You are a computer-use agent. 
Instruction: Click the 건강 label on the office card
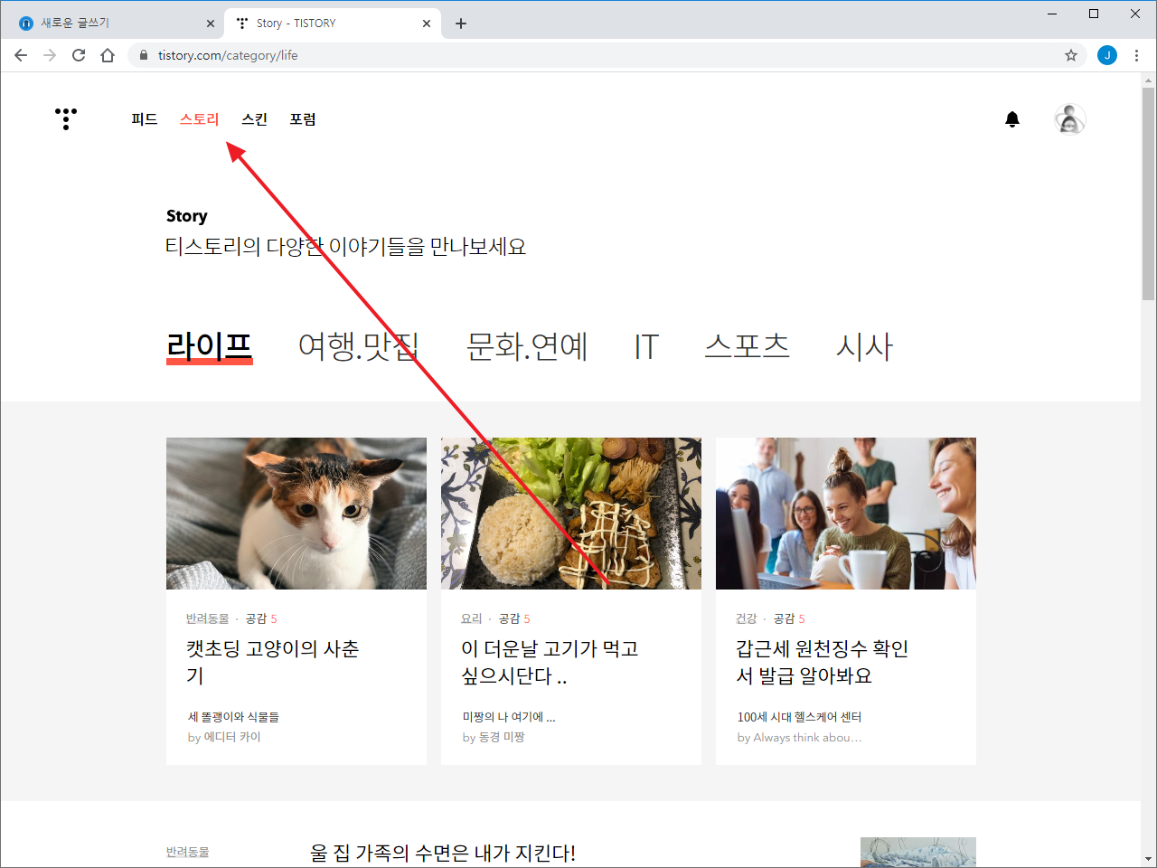(747, 618)
